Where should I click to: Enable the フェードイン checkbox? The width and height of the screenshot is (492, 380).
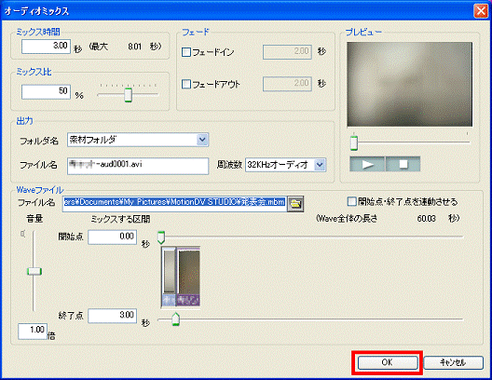186,52
